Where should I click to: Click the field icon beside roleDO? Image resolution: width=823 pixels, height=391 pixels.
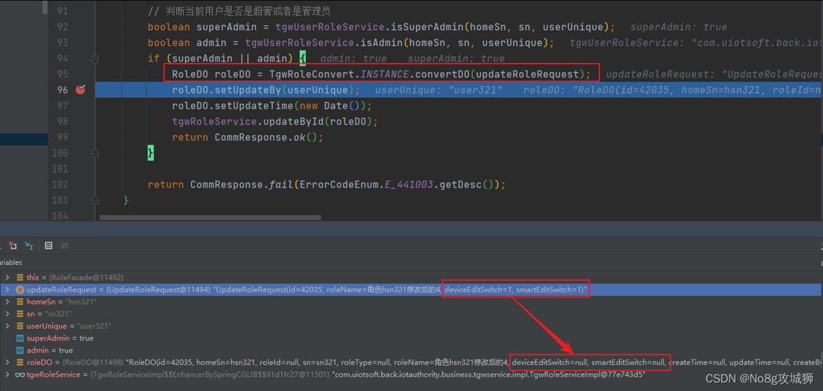click(20, 362)
